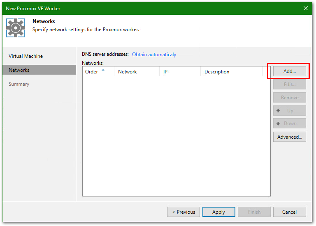Click the gear icon in the header
The width and height of the screenshot is (316, 226).
point(16,28)
